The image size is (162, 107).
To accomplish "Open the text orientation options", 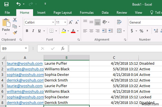I will [106, 22].
